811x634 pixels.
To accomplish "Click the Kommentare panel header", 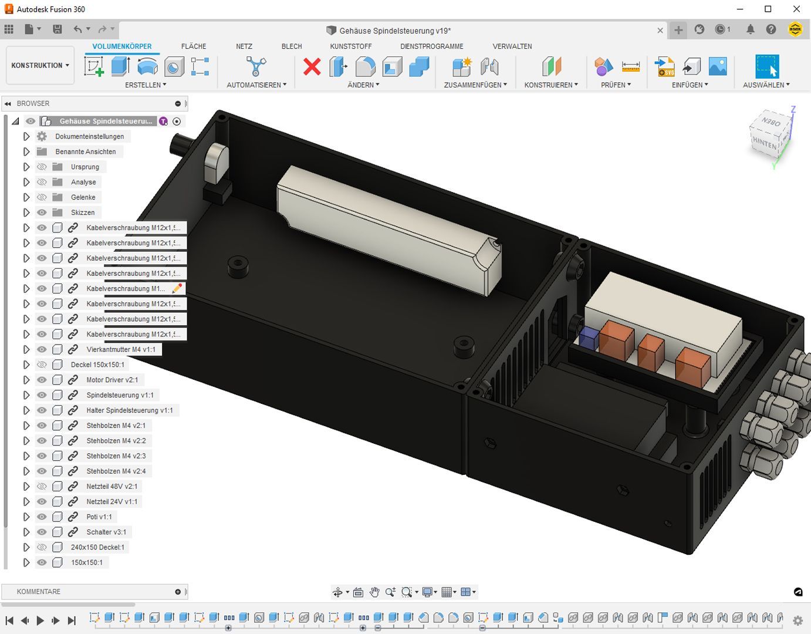I will click(x=39, y=592).
